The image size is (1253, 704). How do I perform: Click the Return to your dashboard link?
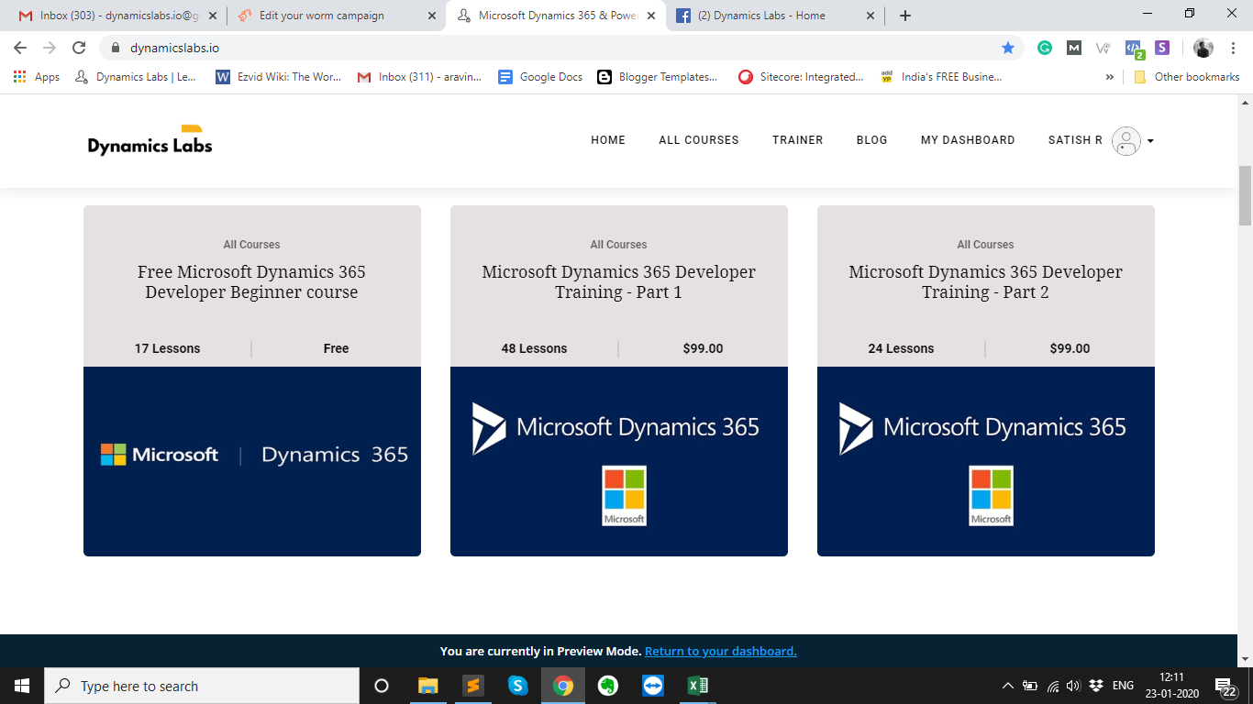tap(720, 651)
